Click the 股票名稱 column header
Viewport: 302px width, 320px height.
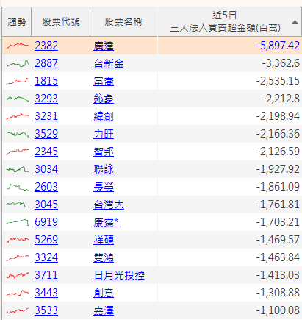coord(123,21)
